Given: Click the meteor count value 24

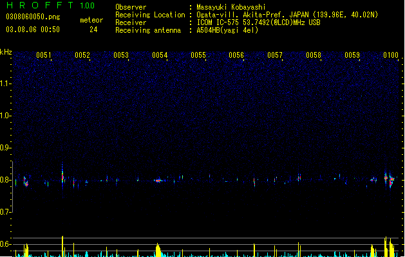Looking at the screenshot, I should pyautogui.click(x=93, y=30).
